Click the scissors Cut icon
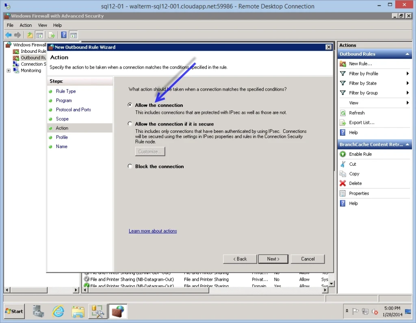Image resolution: width=416 pixels, height=323 pixels. point(343,164)
